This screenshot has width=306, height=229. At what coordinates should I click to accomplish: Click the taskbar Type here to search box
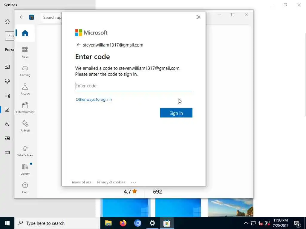[x=57, y=223]
